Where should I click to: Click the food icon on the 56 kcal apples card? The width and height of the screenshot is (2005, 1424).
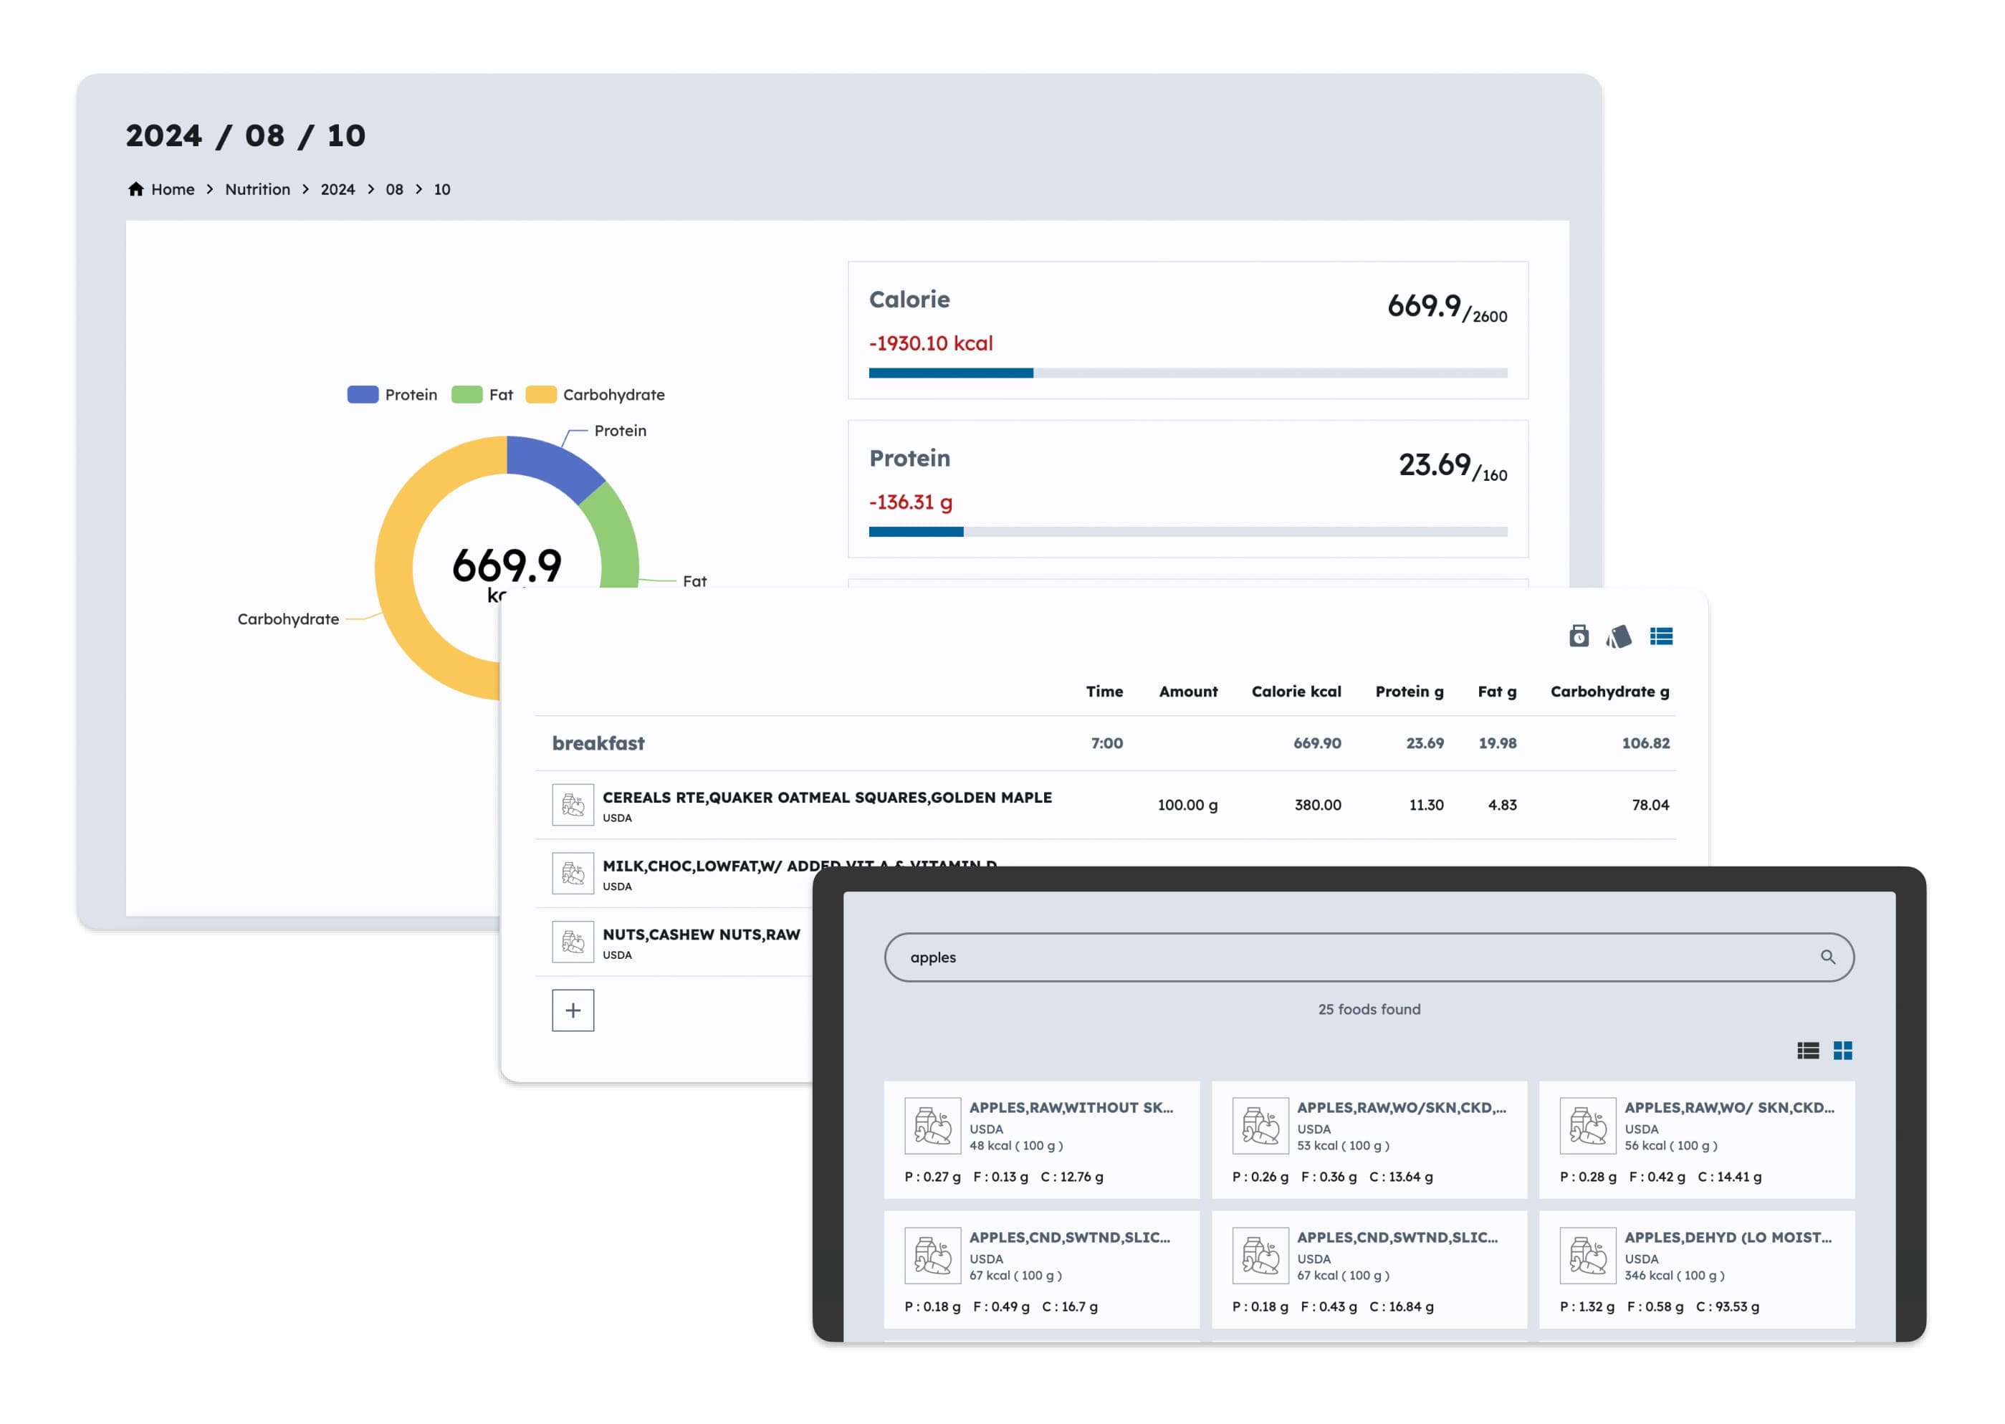point(1587,1125)
